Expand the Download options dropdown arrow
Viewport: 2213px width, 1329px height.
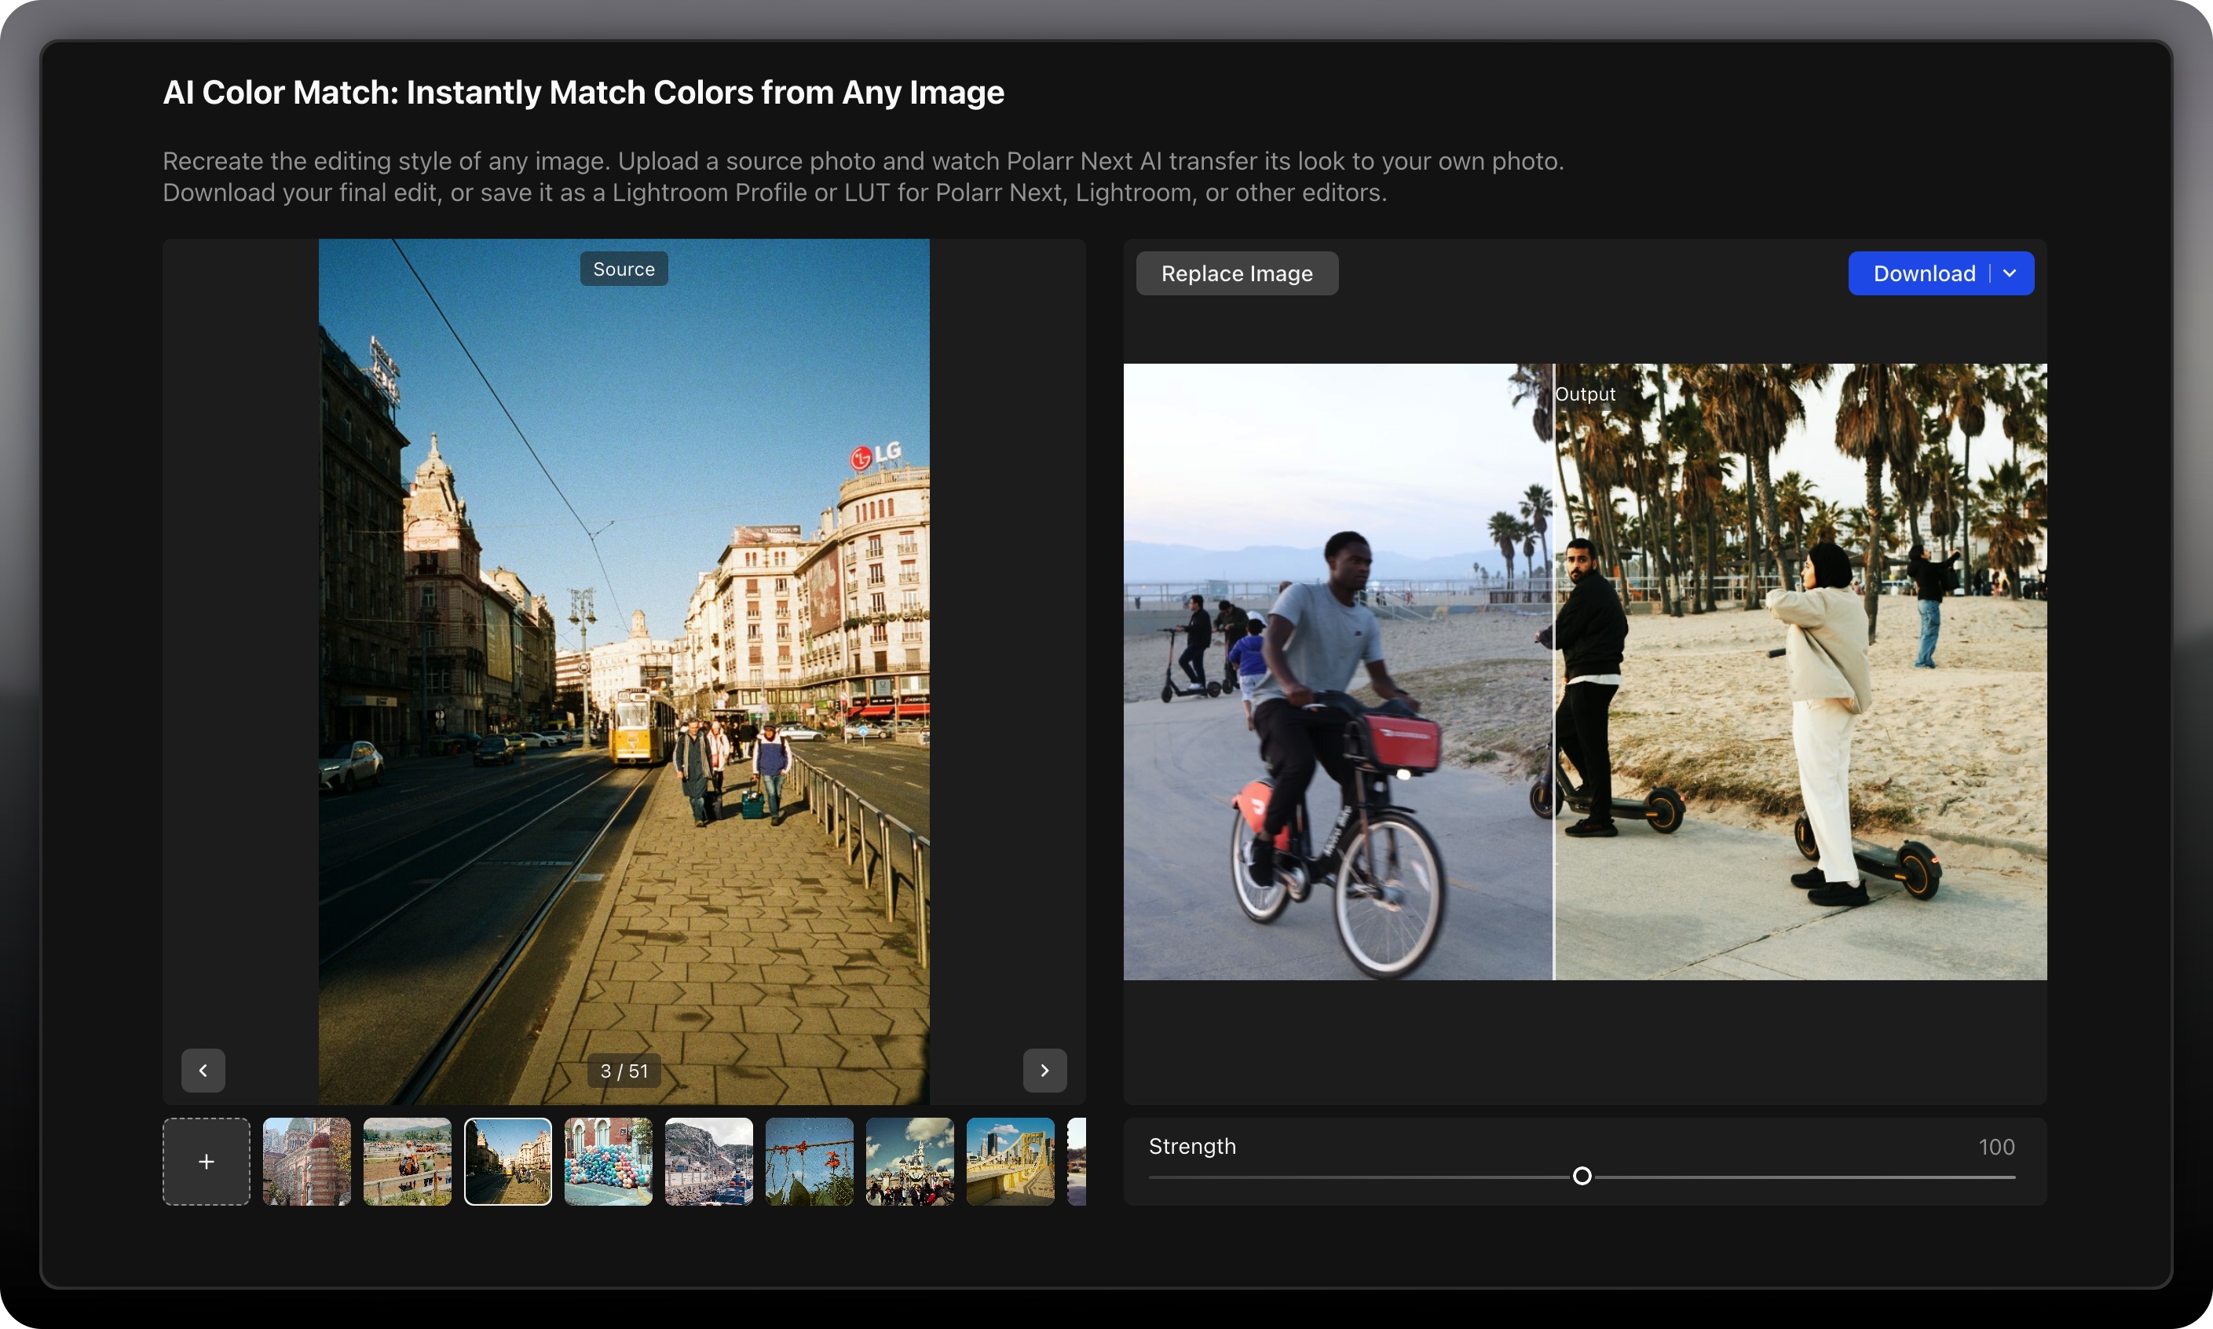tap(2010, 273)
